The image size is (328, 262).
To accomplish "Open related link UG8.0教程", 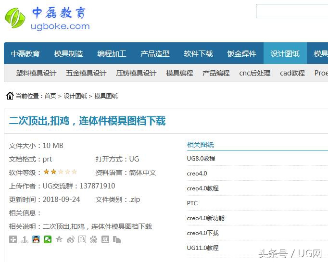I will click(201, 159).
